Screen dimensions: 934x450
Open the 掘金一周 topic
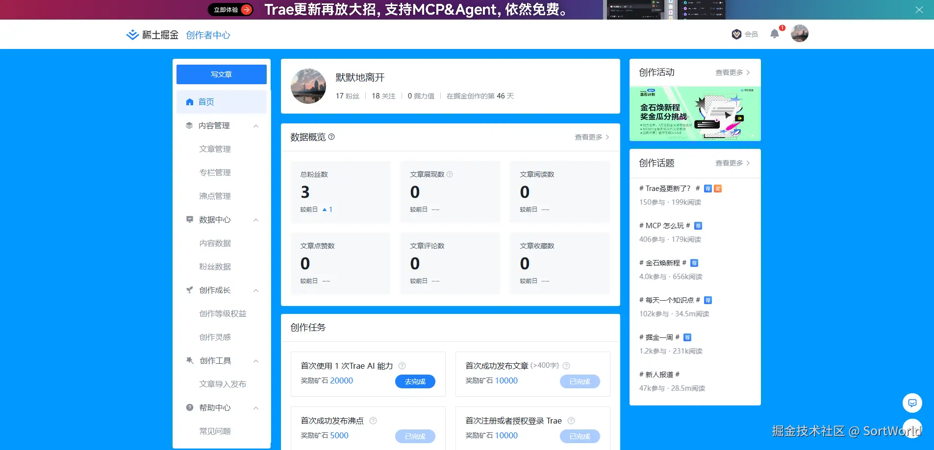659,337
